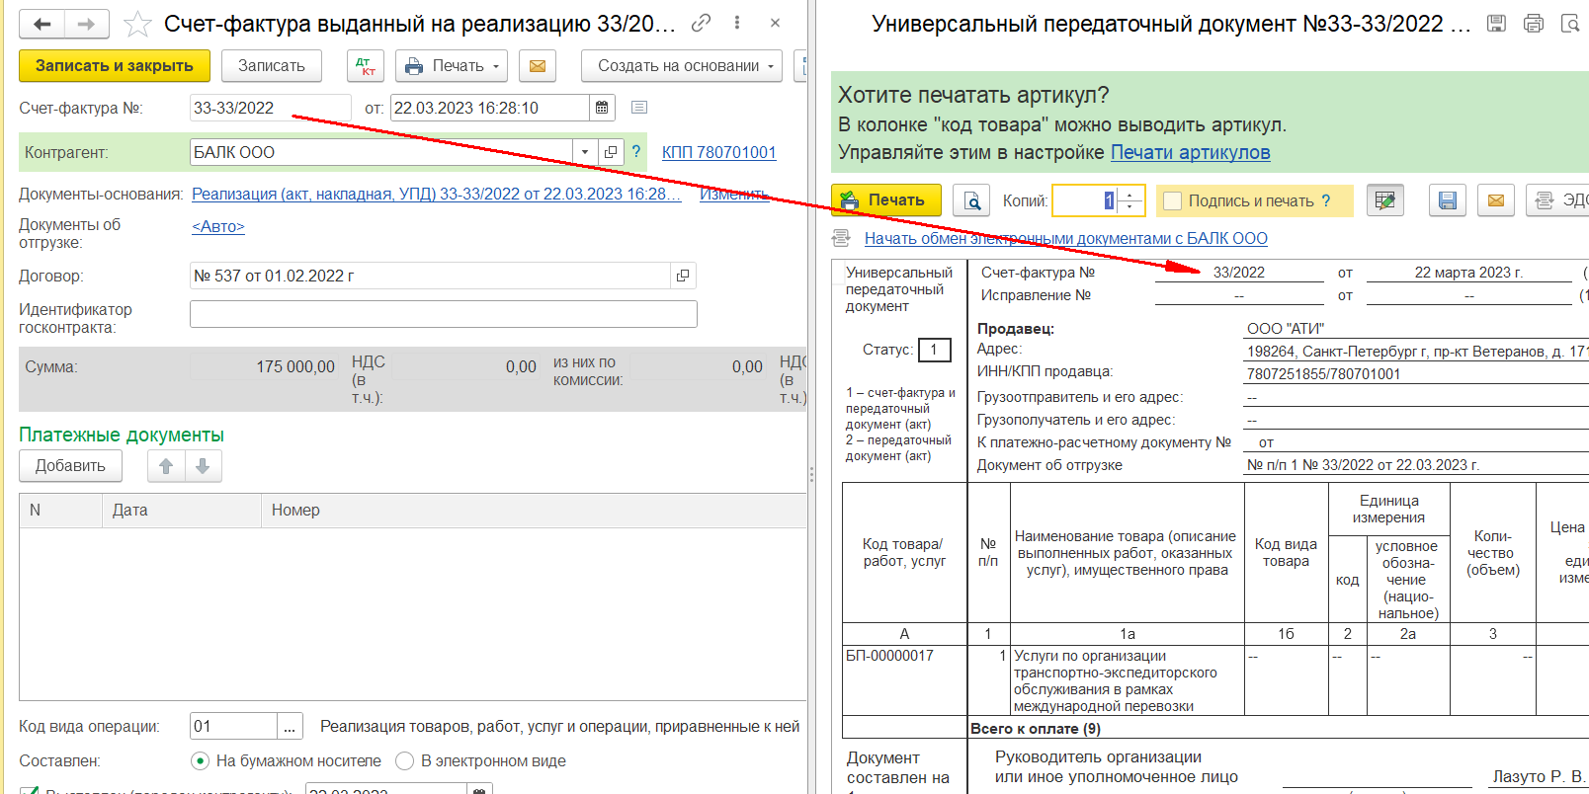
Task: Click the Записать и закрыть button
Action: [115, 66]
